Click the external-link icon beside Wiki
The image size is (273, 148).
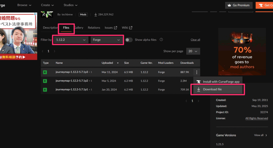[131, 28]
